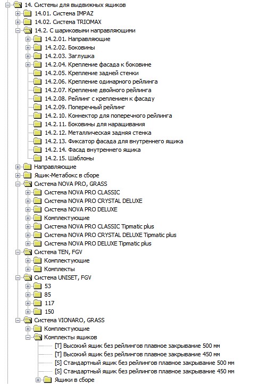
Task: Click folder icon next to 117
Action: click(37, 303)
